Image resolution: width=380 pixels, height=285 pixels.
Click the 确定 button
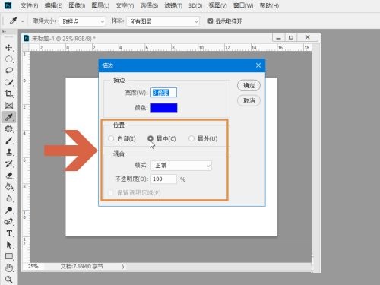click(249, 86)
